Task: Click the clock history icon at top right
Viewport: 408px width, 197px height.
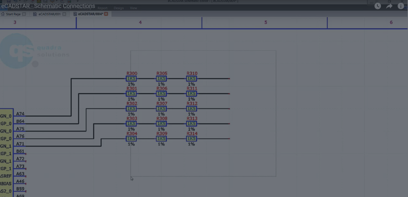Action: tap(377, 6)
